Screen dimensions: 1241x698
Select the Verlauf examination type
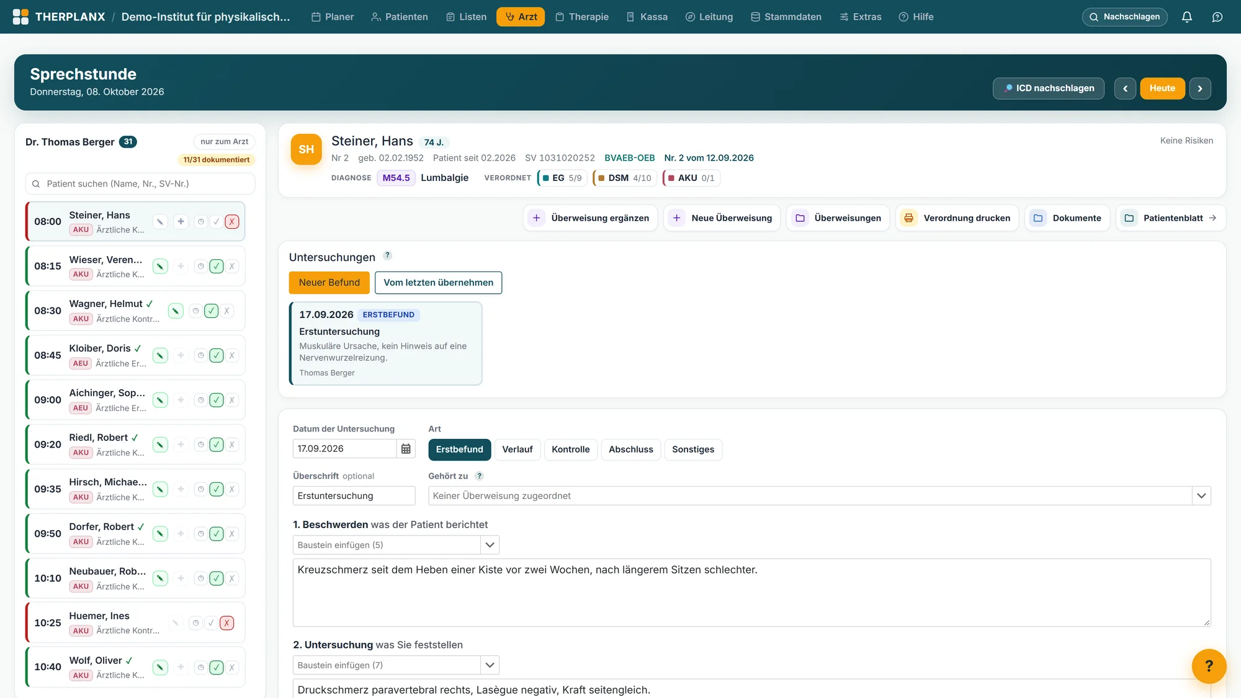517,449
